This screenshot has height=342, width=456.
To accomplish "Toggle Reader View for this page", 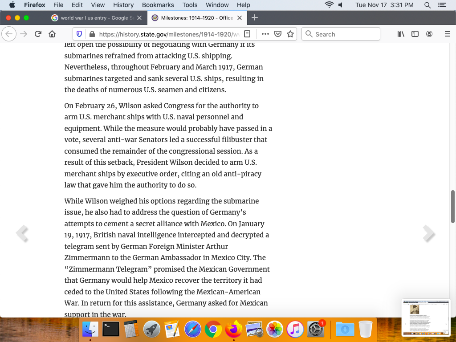I will [x=248, y=34].
